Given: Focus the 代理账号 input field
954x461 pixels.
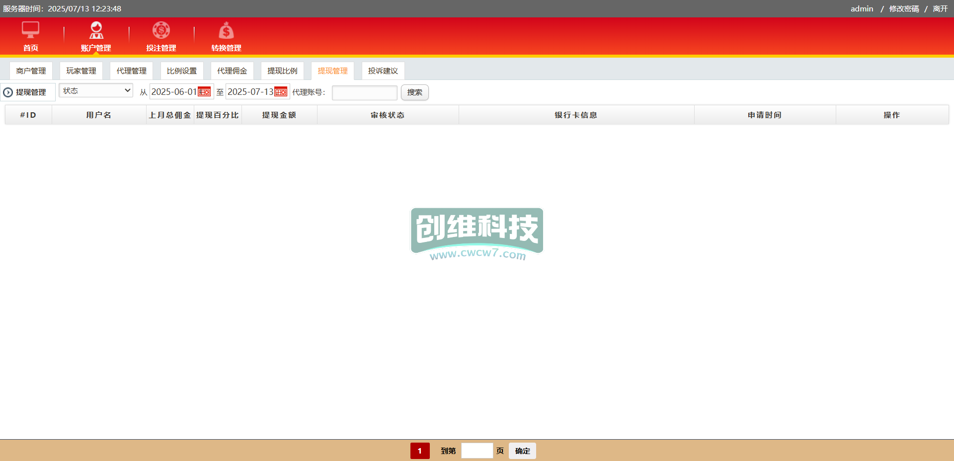Looking at the screenshot, I should coord(364,92).
